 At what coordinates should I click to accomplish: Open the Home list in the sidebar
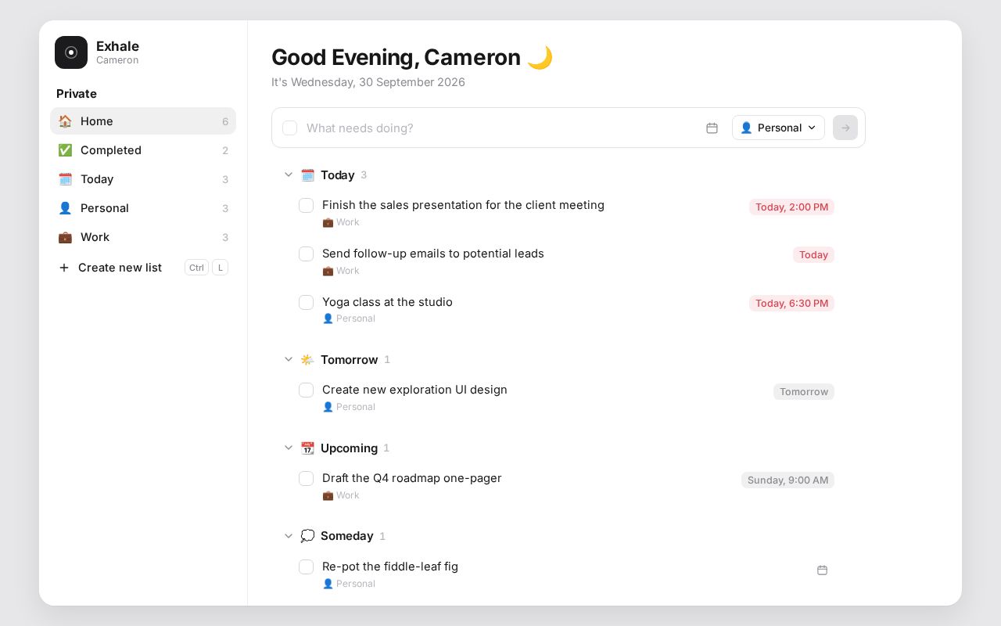[x=143, y=121]
